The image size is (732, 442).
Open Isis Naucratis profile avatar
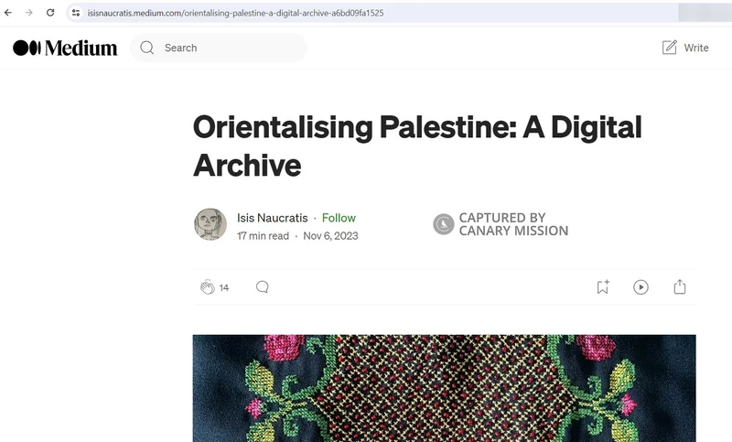210,225
